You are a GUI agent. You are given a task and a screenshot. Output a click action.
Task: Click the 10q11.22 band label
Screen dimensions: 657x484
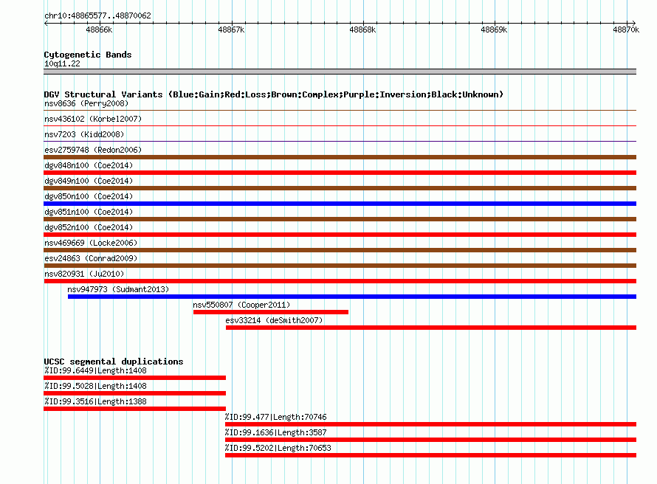(62, 63)
